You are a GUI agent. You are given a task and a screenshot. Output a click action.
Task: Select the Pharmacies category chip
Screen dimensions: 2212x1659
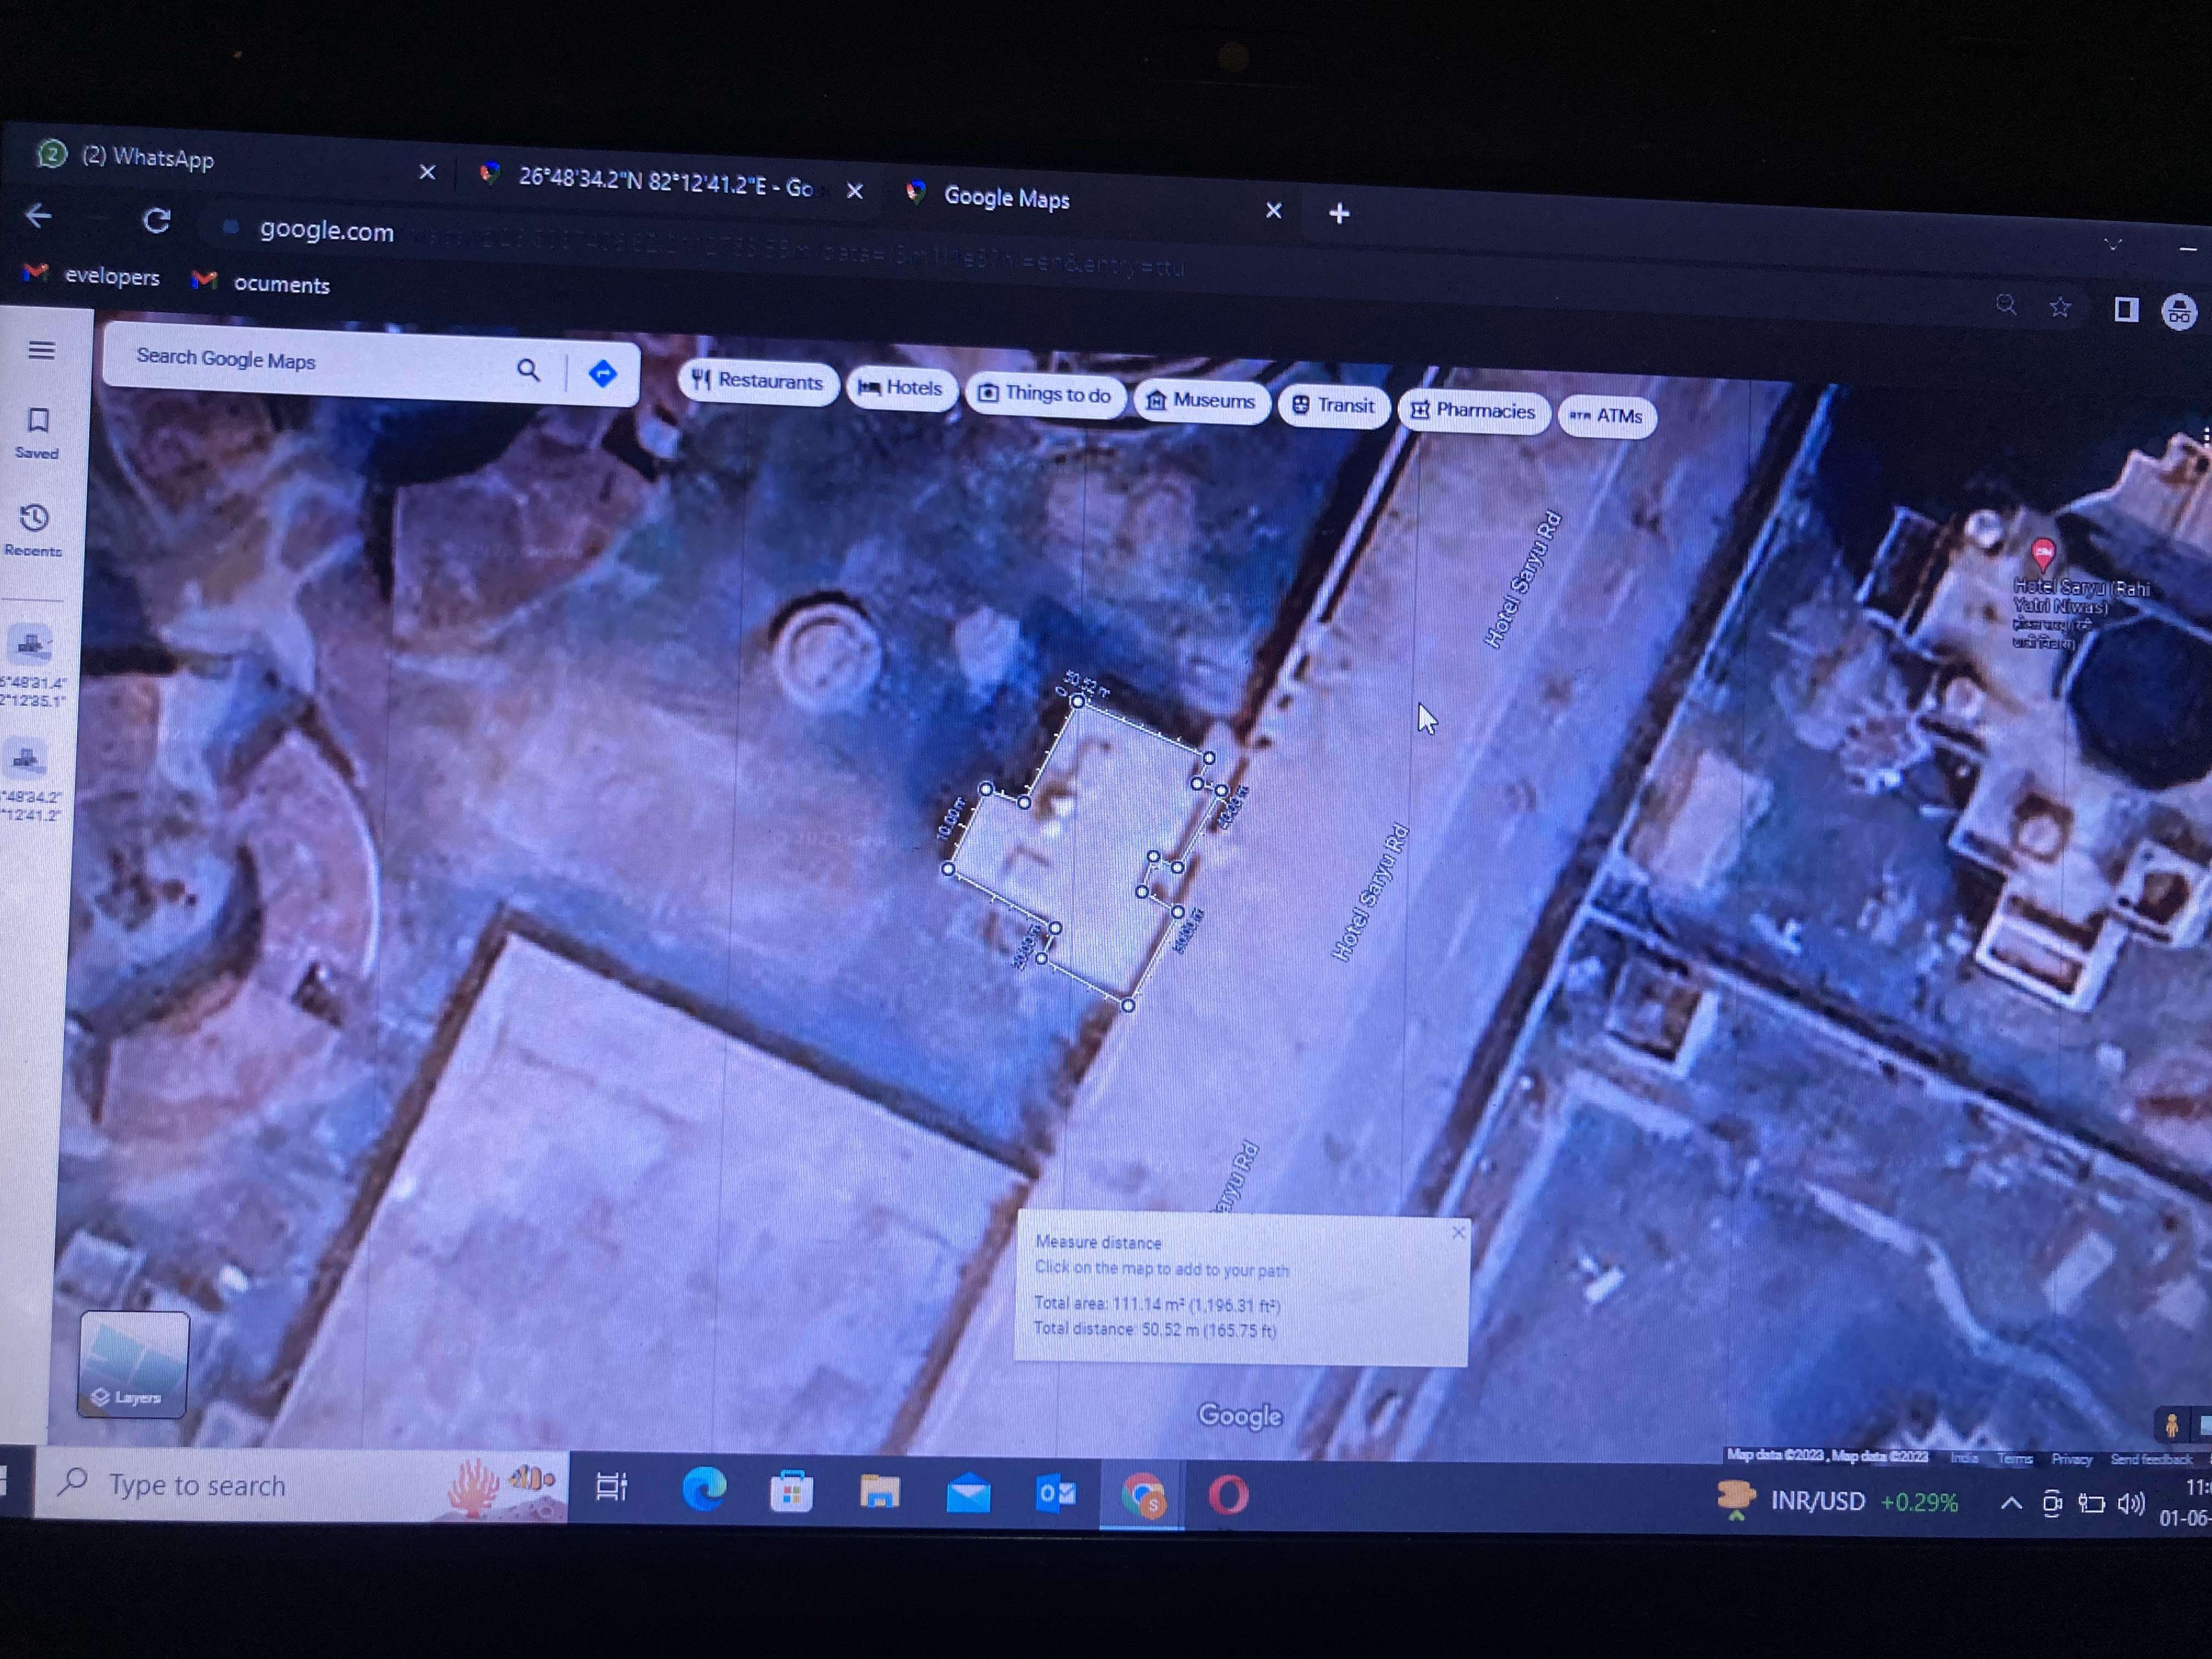coord(1473,411)
